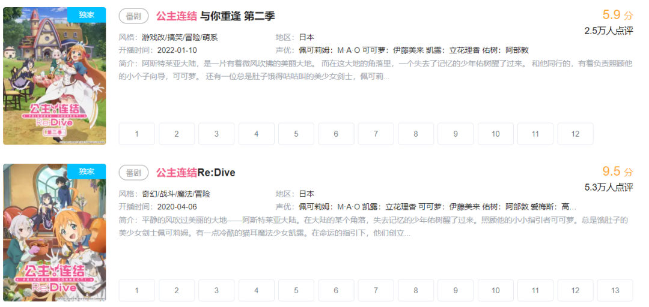Open season two poster thumbnail with 第二季 label

[x=54, y=76]
